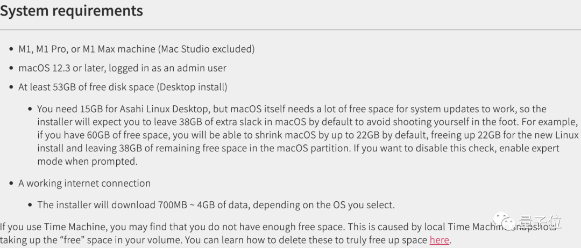Click the phrase "38GB of extra slack"

coord(192,122)
